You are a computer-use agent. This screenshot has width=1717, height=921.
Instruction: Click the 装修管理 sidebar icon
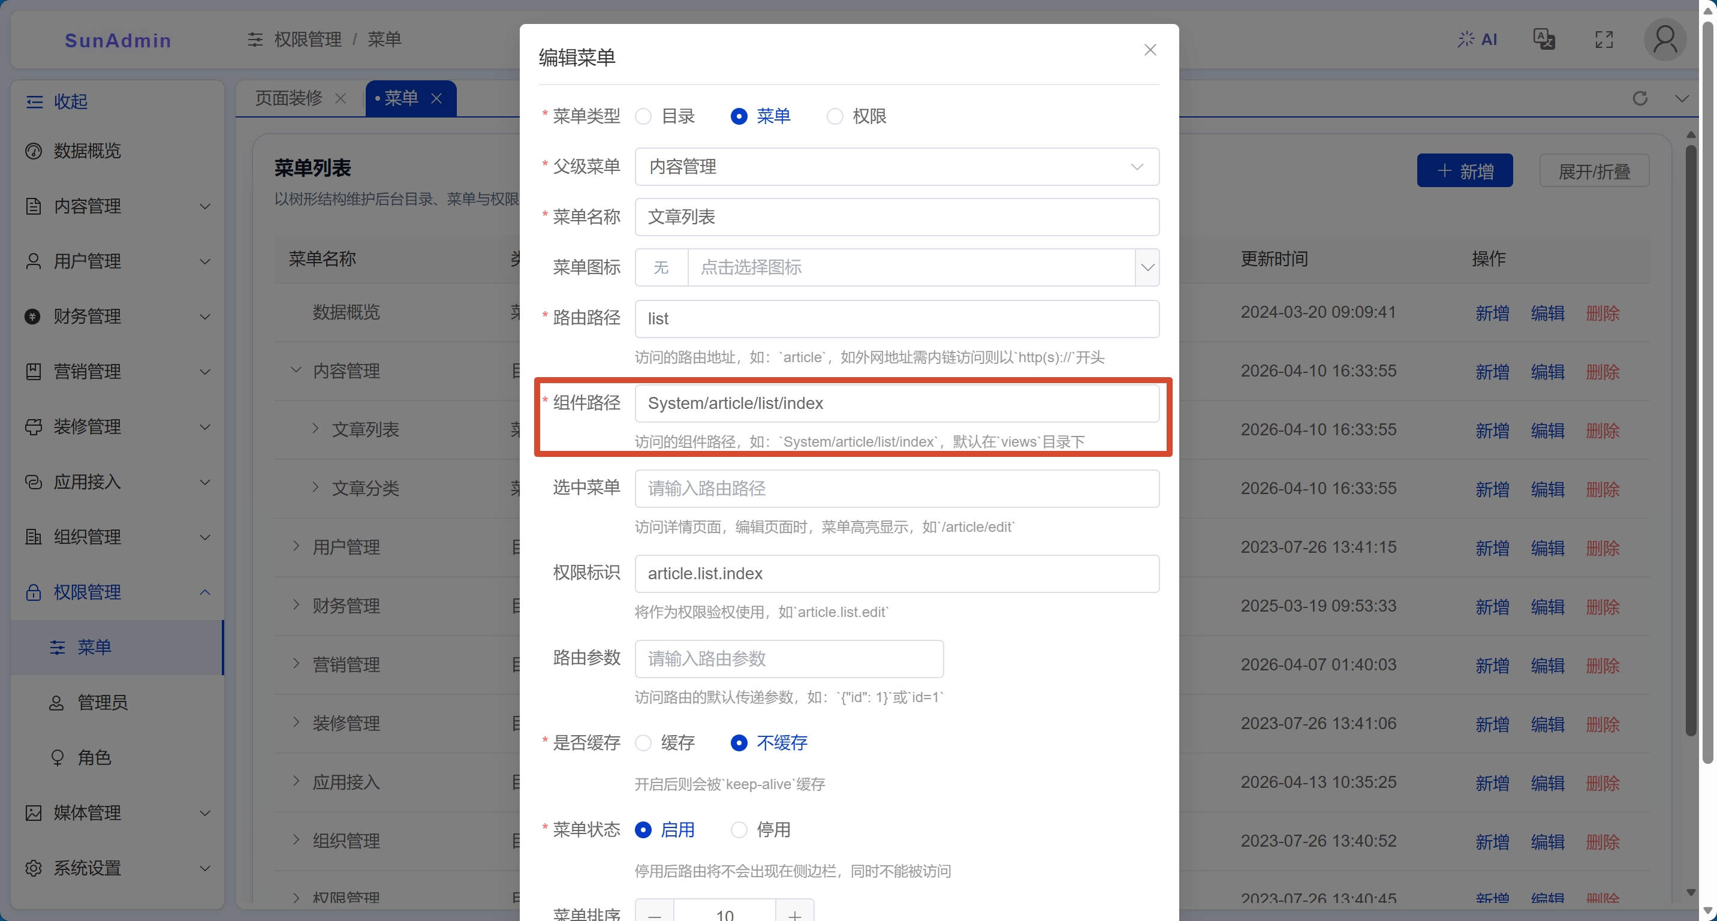(34, 426)
